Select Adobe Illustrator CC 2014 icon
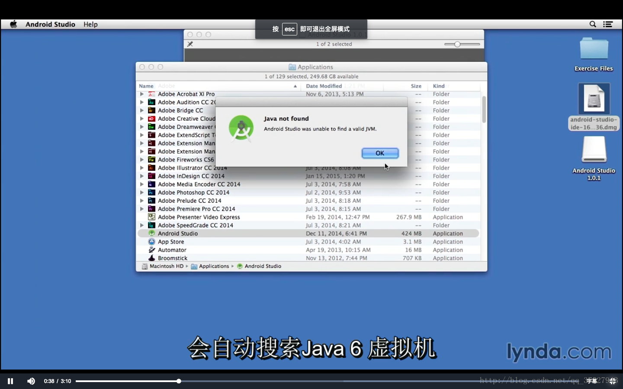 pos(151,168)
